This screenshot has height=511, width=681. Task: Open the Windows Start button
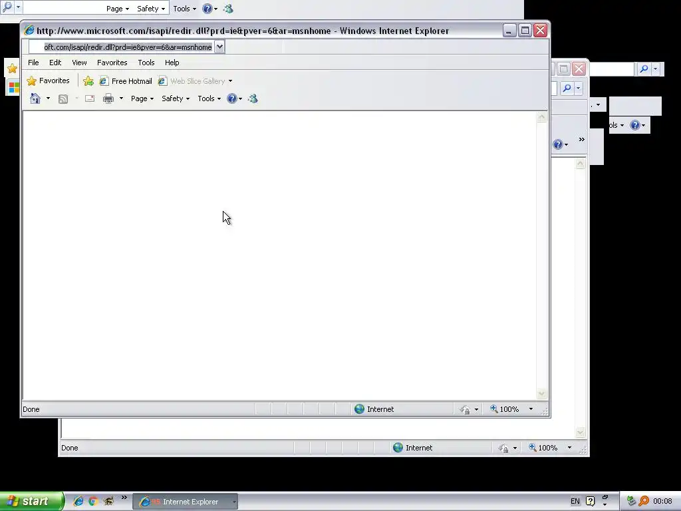tap(32, 502)
